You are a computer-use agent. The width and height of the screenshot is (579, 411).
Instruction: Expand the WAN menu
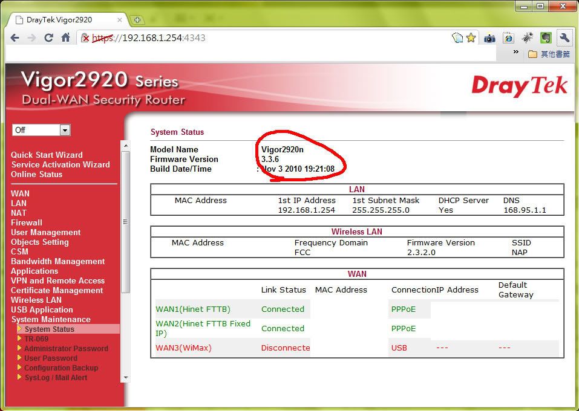tap(20, 193)
